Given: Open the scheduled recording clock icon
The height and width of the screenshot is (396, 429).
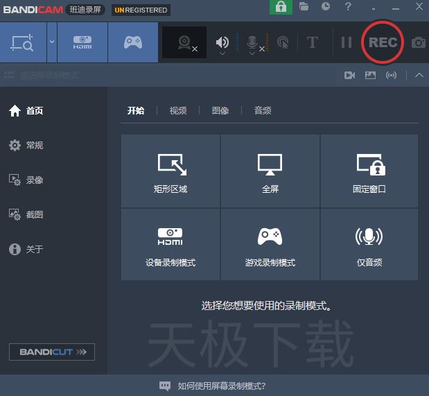Looking at the screenshot, I should pyautogui.click(x=326, y=6).
